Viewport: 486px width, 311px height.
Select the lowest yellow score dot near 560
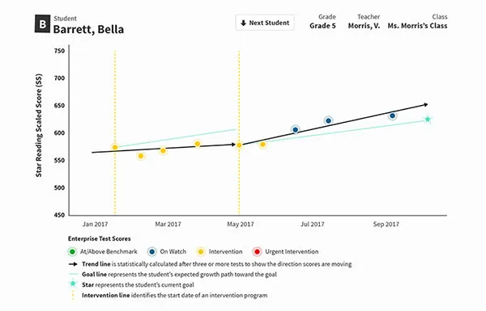(x=141, y=156)
